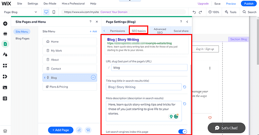Click the Publish button

point(249,4)
